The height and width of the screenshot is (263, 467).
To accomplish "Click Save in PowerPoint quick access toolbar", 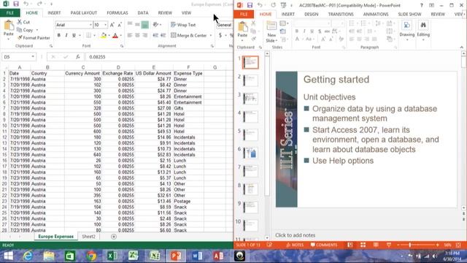I will click(x=250, y=5).
